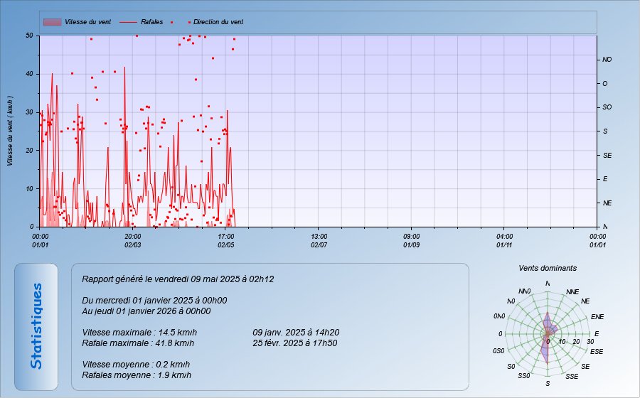This screenshot has width=640, height=398.
Task: Click the Au jeudi 01 janvier 2026 line
Action: click(x=146, y=311)
